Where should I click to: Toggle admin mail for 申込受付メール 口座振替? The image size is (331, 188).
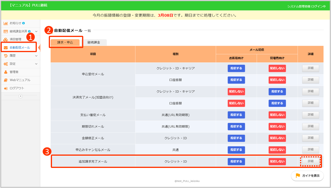[277, 80]
